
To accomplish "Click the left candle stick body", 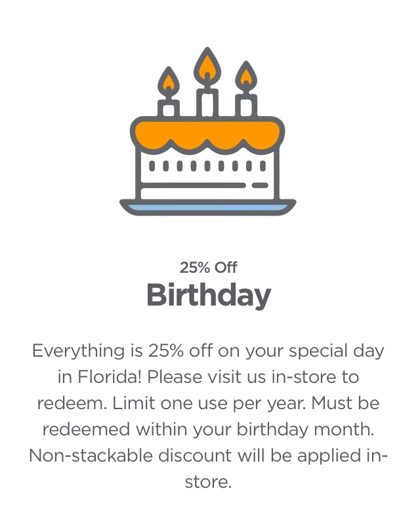I will coord(169,108).
